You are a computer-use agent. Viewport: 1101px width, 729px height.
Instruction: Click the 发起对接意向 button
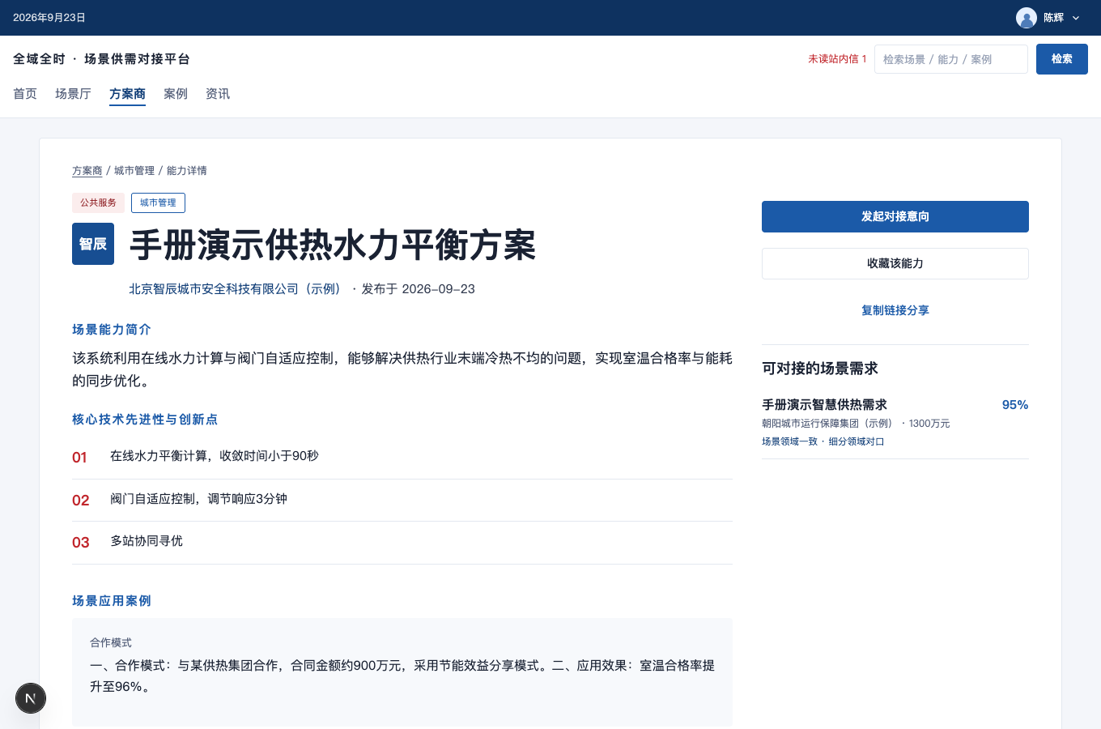[895, 216]
